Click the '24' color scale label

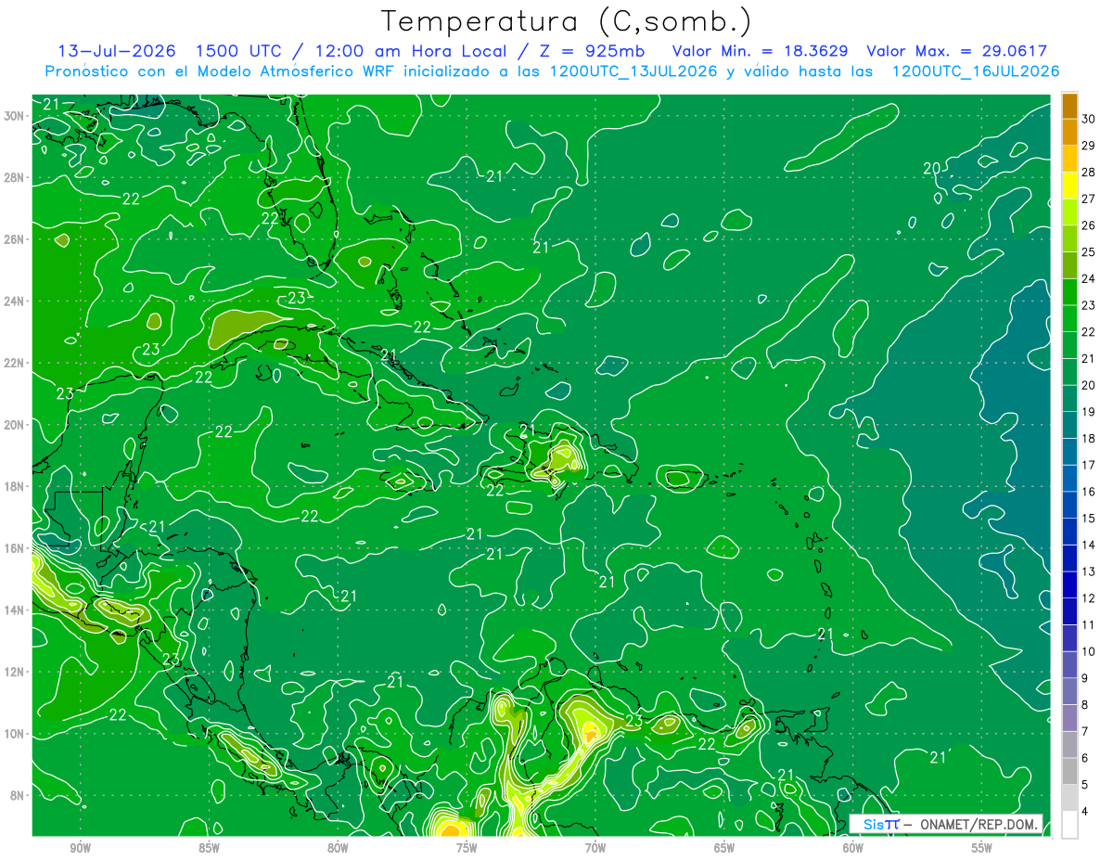[x=1089, y=278]
